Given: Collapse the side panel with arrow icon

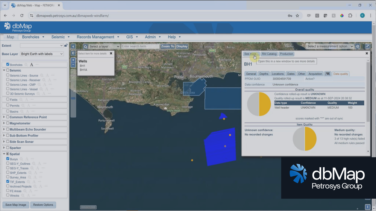Looking at the screenshot, I should [x=73, y=47].
